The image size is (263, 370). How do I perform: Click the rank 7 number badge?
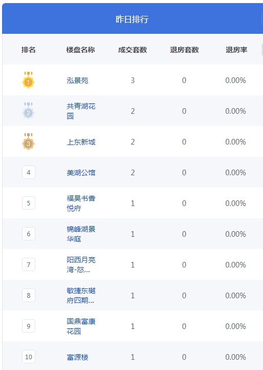coord(29,264)
